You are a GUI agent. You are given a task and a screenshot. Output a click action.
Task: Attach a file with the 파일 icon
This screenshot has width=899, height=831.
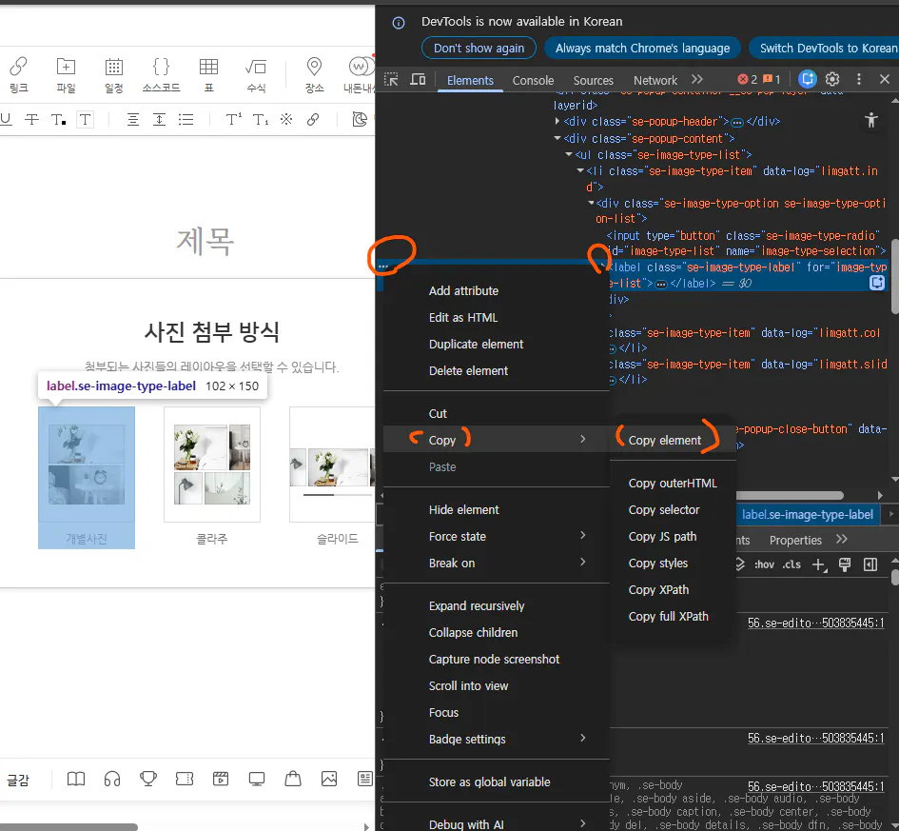(x=66, y=74)
